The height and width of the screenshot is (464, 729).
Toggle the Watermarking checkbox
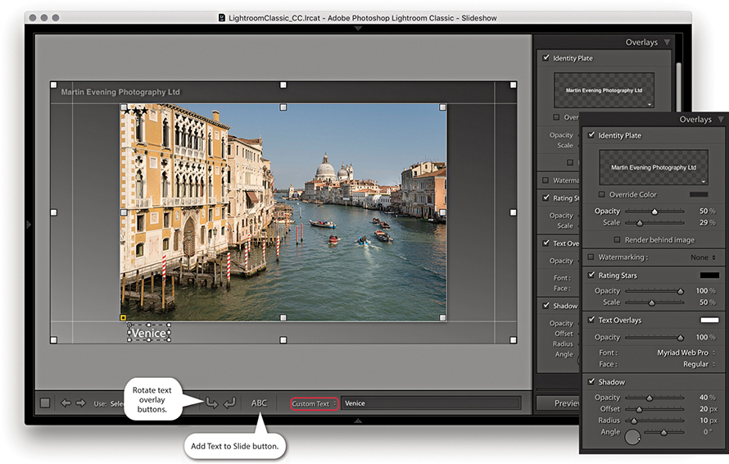[591, 257]
